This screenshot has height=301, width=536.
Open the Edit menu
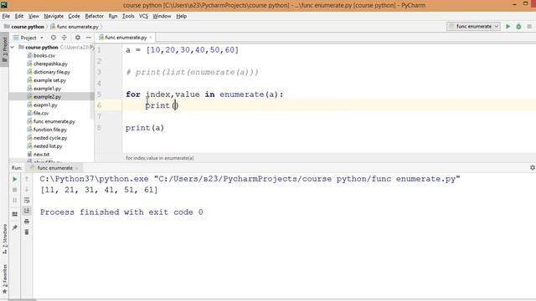click(19, 16)
